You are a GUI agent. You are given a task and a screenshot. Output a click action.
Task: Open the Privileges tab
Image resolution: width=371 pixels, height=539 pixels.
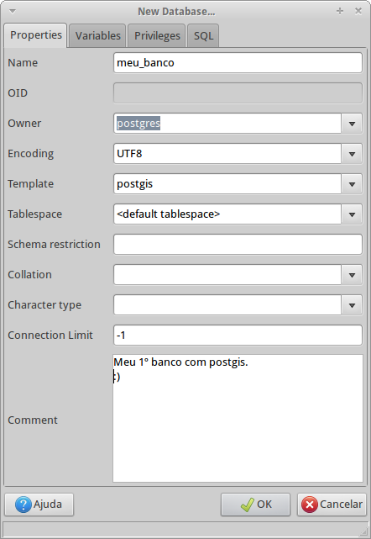157,35
